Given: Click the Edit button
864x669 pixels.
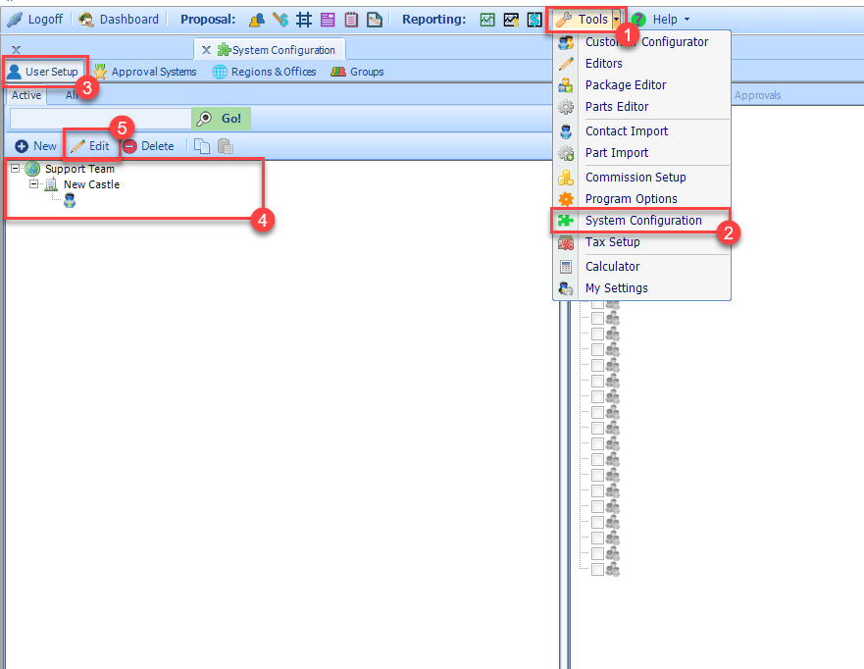Looking at the screenshot, I should click(90, 146).
